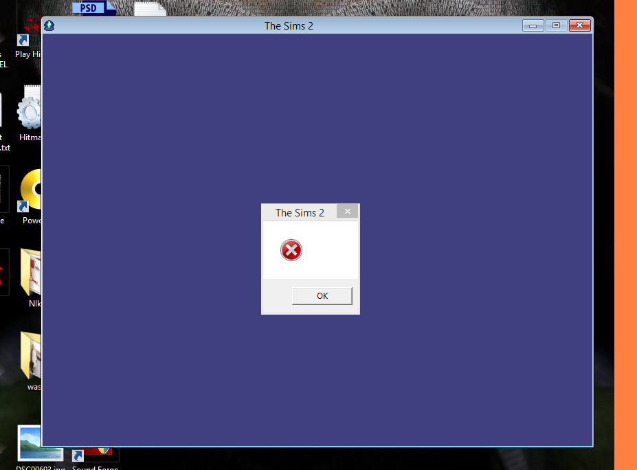Viewport: 637px width, 470px height.
Task: Maximize the main Sims 2 window
Action: pos(556,25)
